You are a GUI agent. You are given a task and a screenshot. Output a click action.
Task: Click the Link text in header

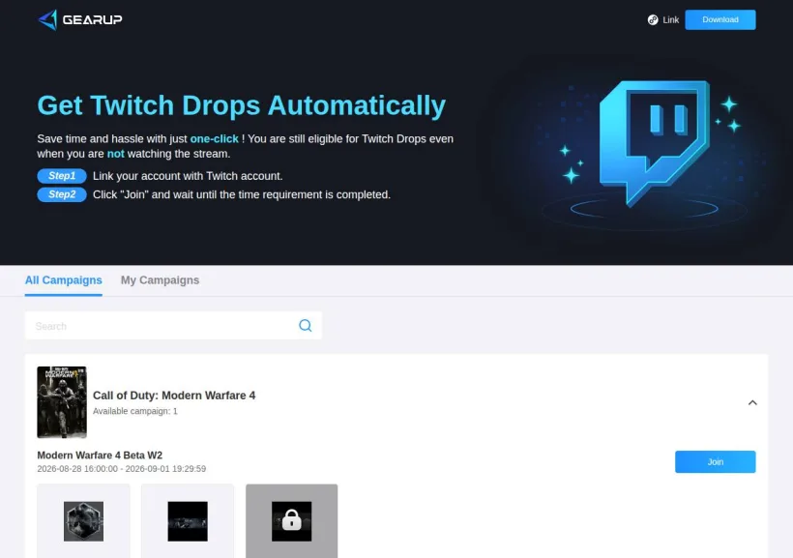pyautogui.click(x=670, y=19)
